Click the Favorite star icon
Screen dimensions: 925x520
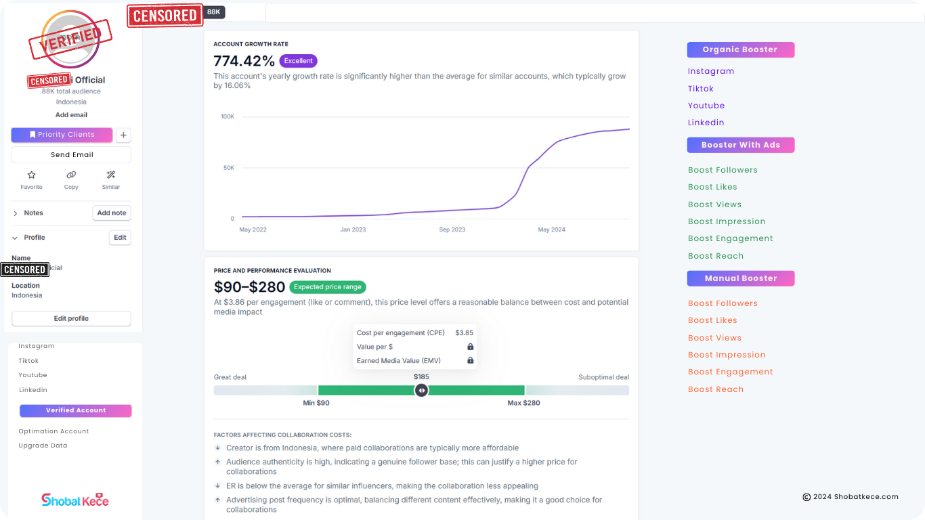(31, 175)
